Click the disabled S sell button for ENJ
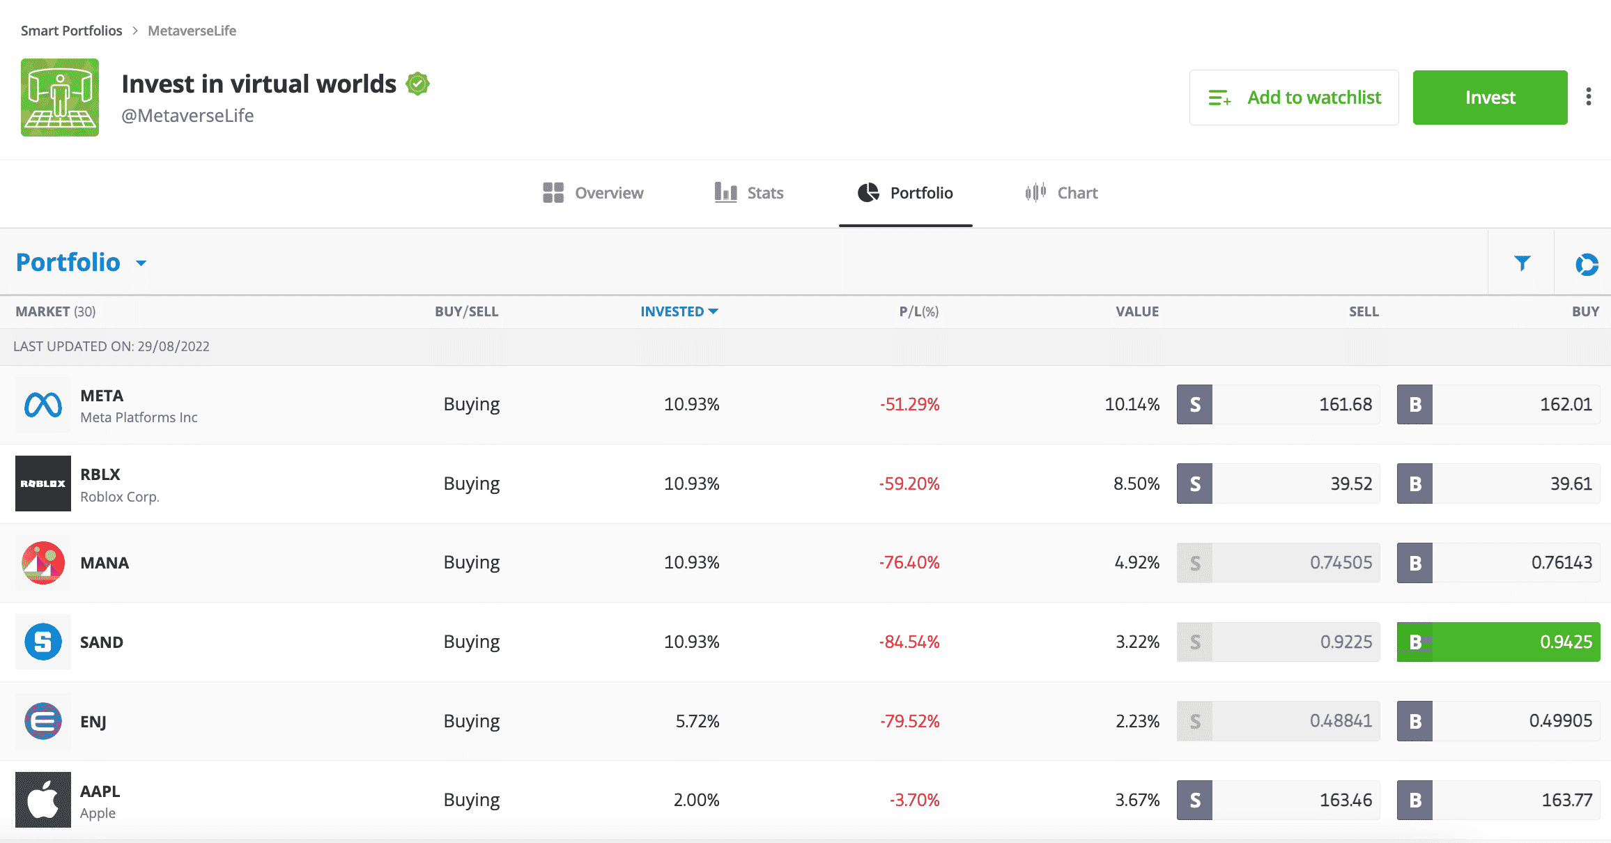Screen dimensions: 1611x843 tap(1195, 721)
